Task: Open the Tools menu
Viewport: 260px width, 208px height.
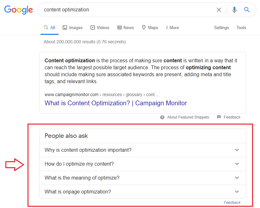Action: point(241,28)
